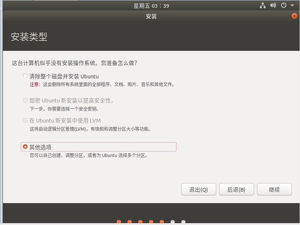Click text 这将启动逻辑分区管理(LVM)
300x225 pixels.
[x=58, y=129]
